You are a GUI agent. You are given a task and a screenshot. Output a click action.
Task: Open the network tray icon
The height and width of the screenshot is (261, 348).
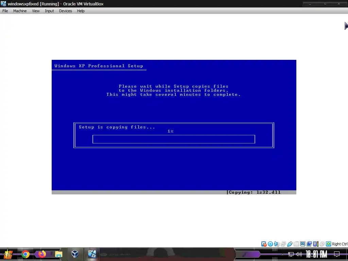click(291, 254)
